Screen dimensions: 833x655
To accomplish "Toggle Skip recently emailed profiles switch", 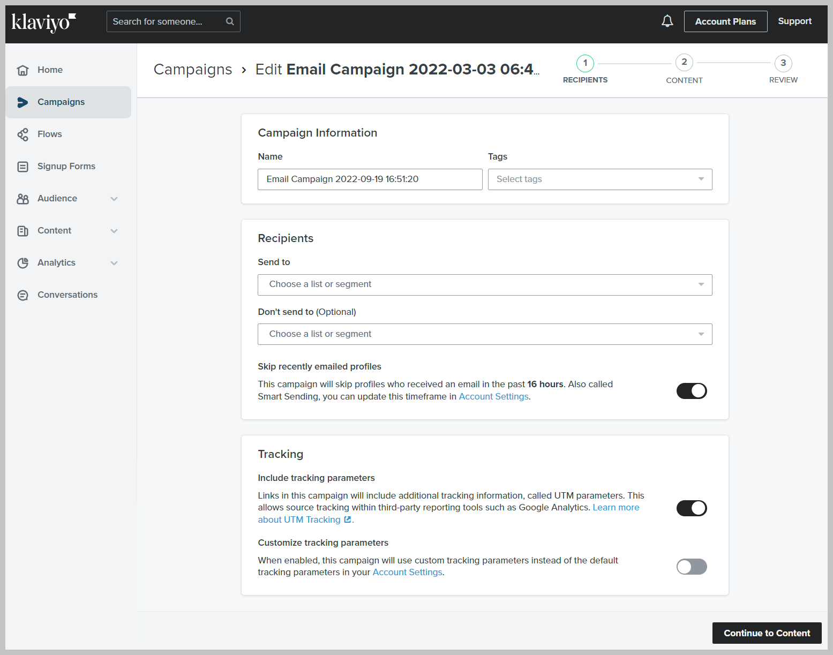I will (692, 391).
